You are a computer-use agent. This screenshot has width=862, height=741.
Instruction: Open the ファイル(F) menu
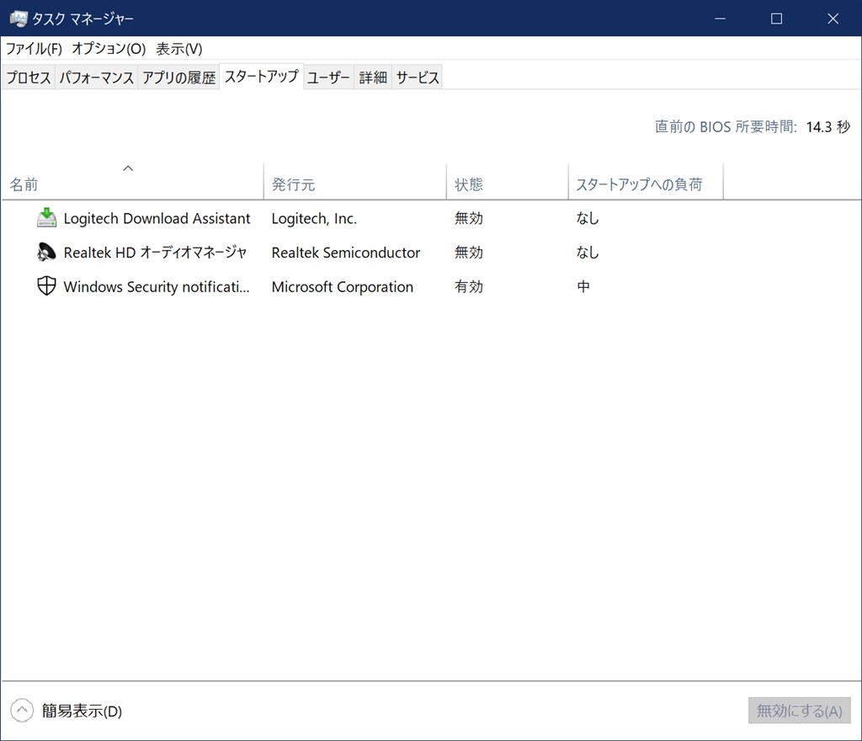point(34,49)
